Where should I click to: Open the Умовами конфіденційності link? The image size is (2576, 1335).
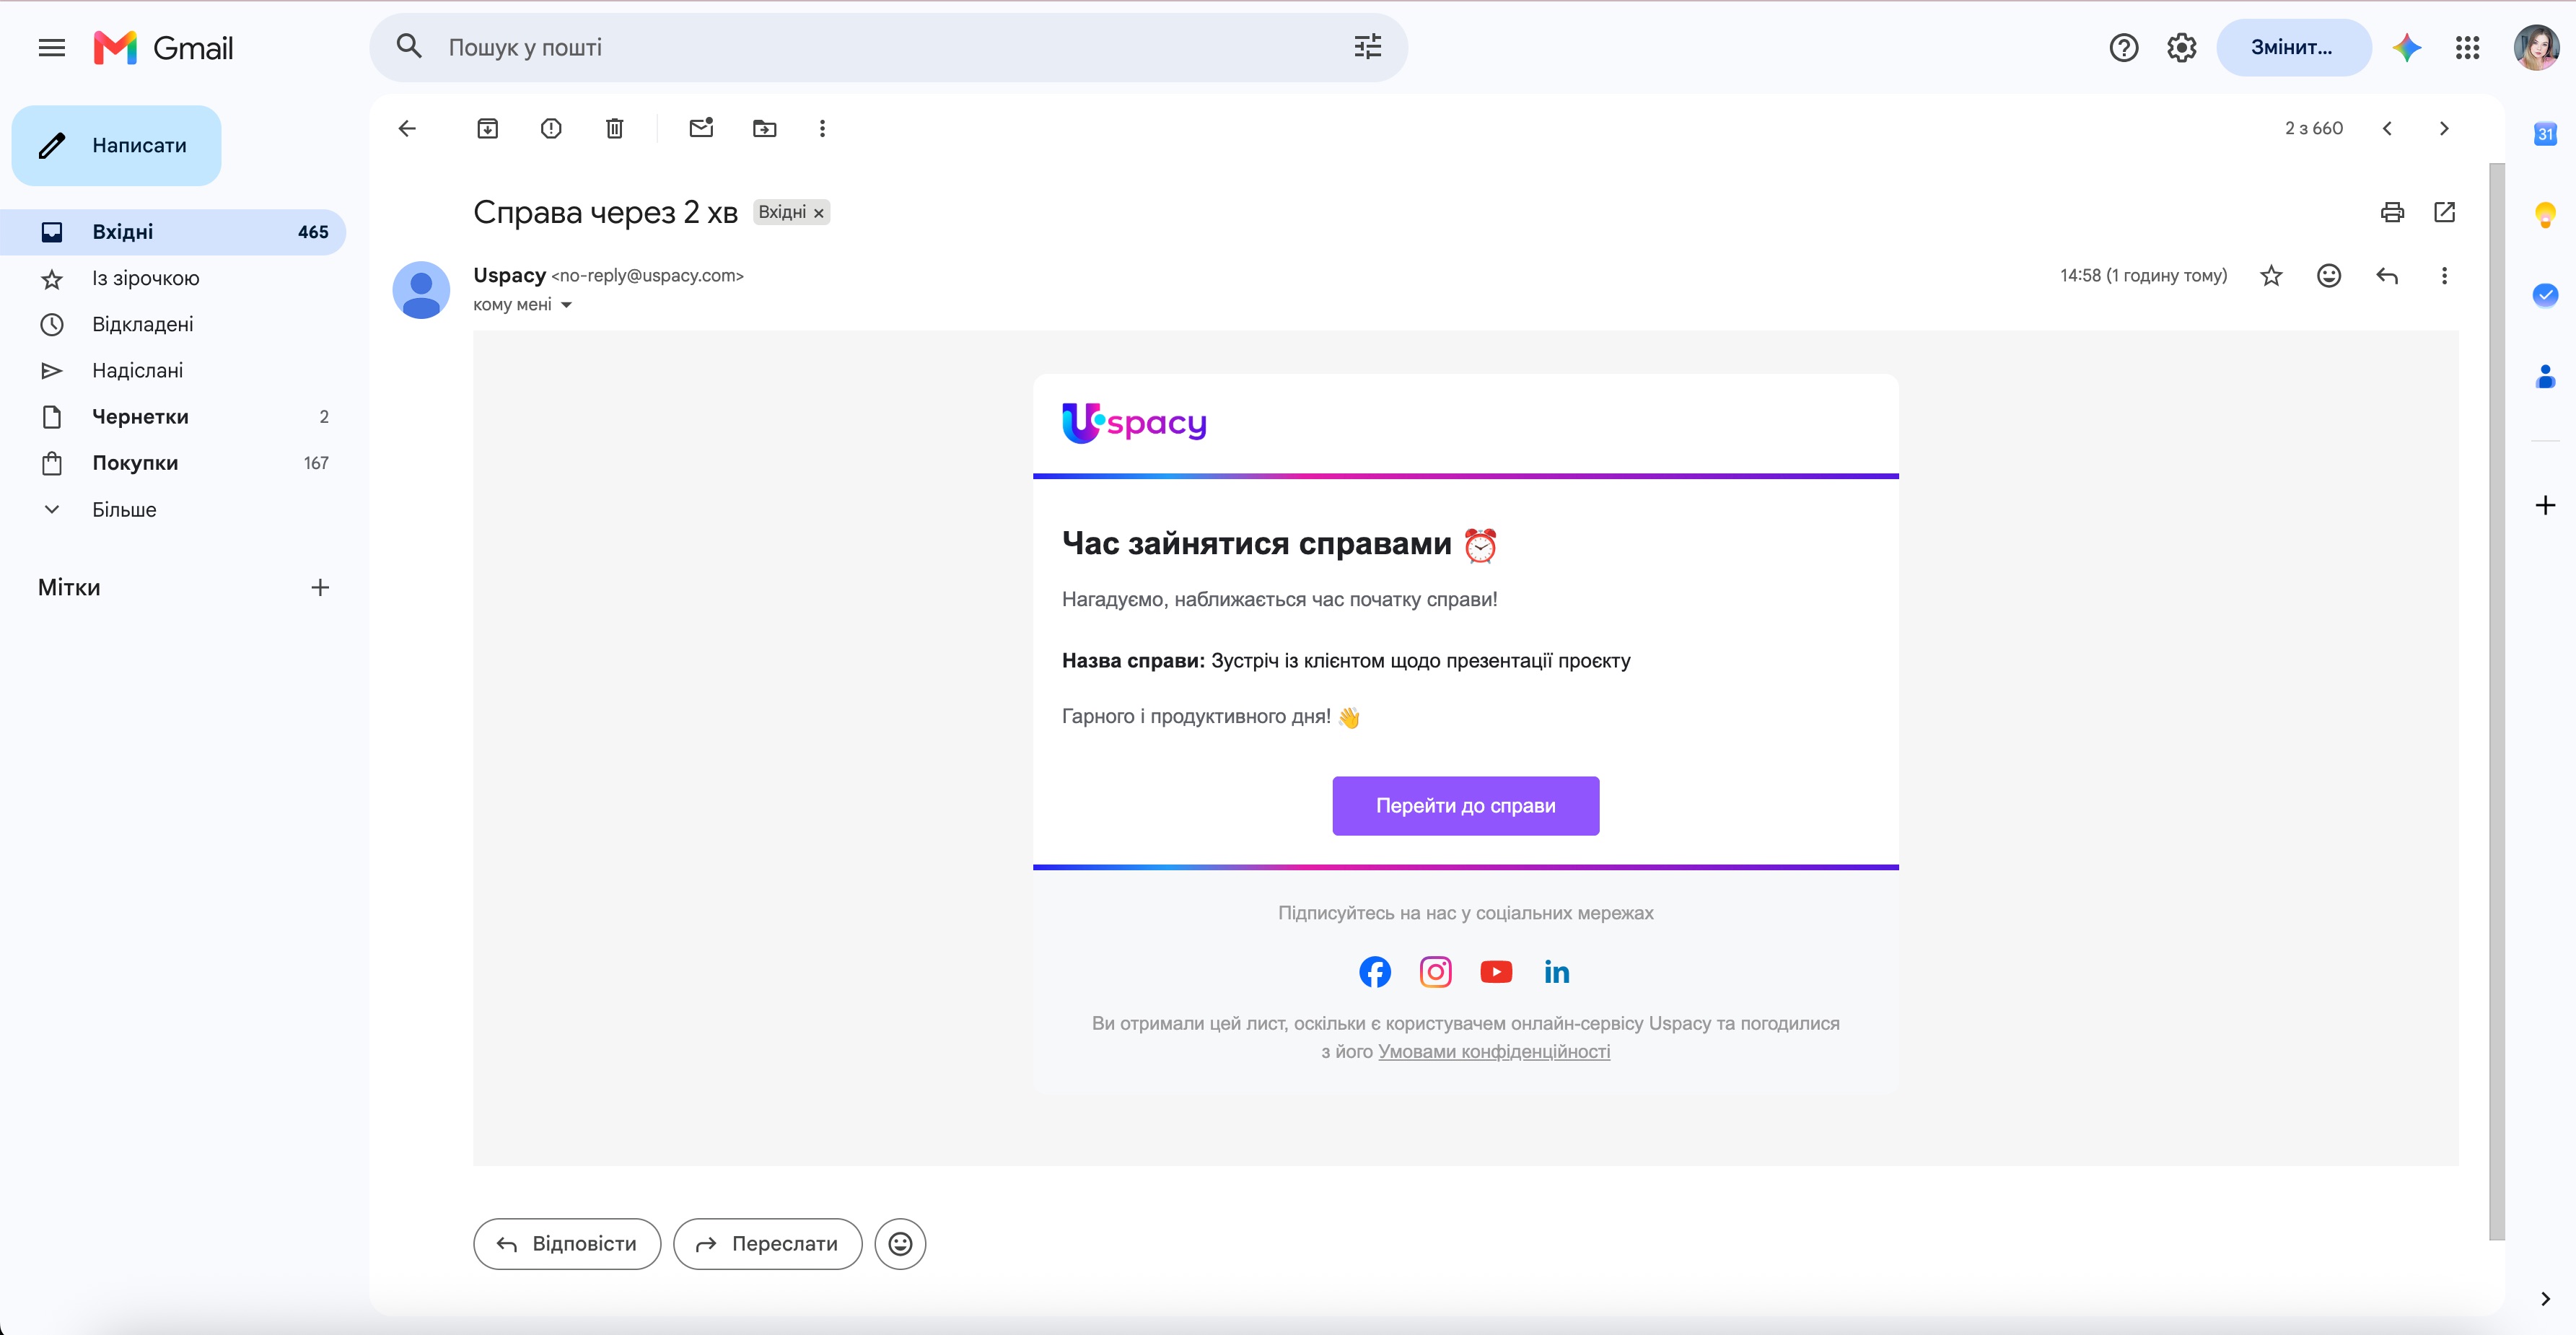1493,1051
